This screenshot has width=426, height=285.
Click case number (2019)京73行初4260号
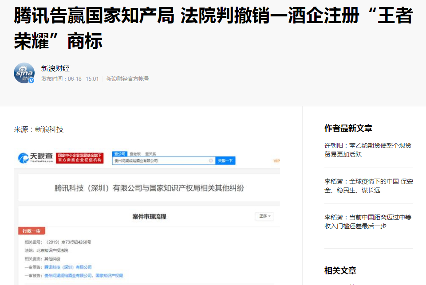[68, 242]
